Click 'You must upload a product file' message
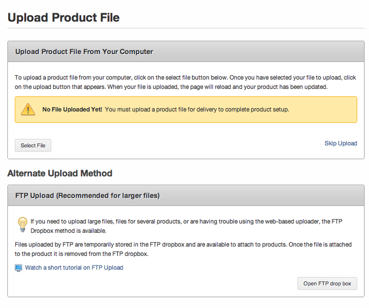Image resolution: width=369 pixels, height=308 pixels. (x=197, y=109)
